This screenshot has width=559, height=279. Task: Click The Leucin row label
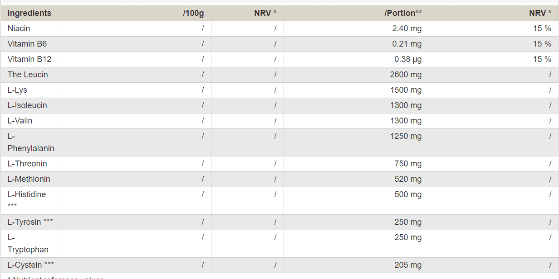point(28,75)
